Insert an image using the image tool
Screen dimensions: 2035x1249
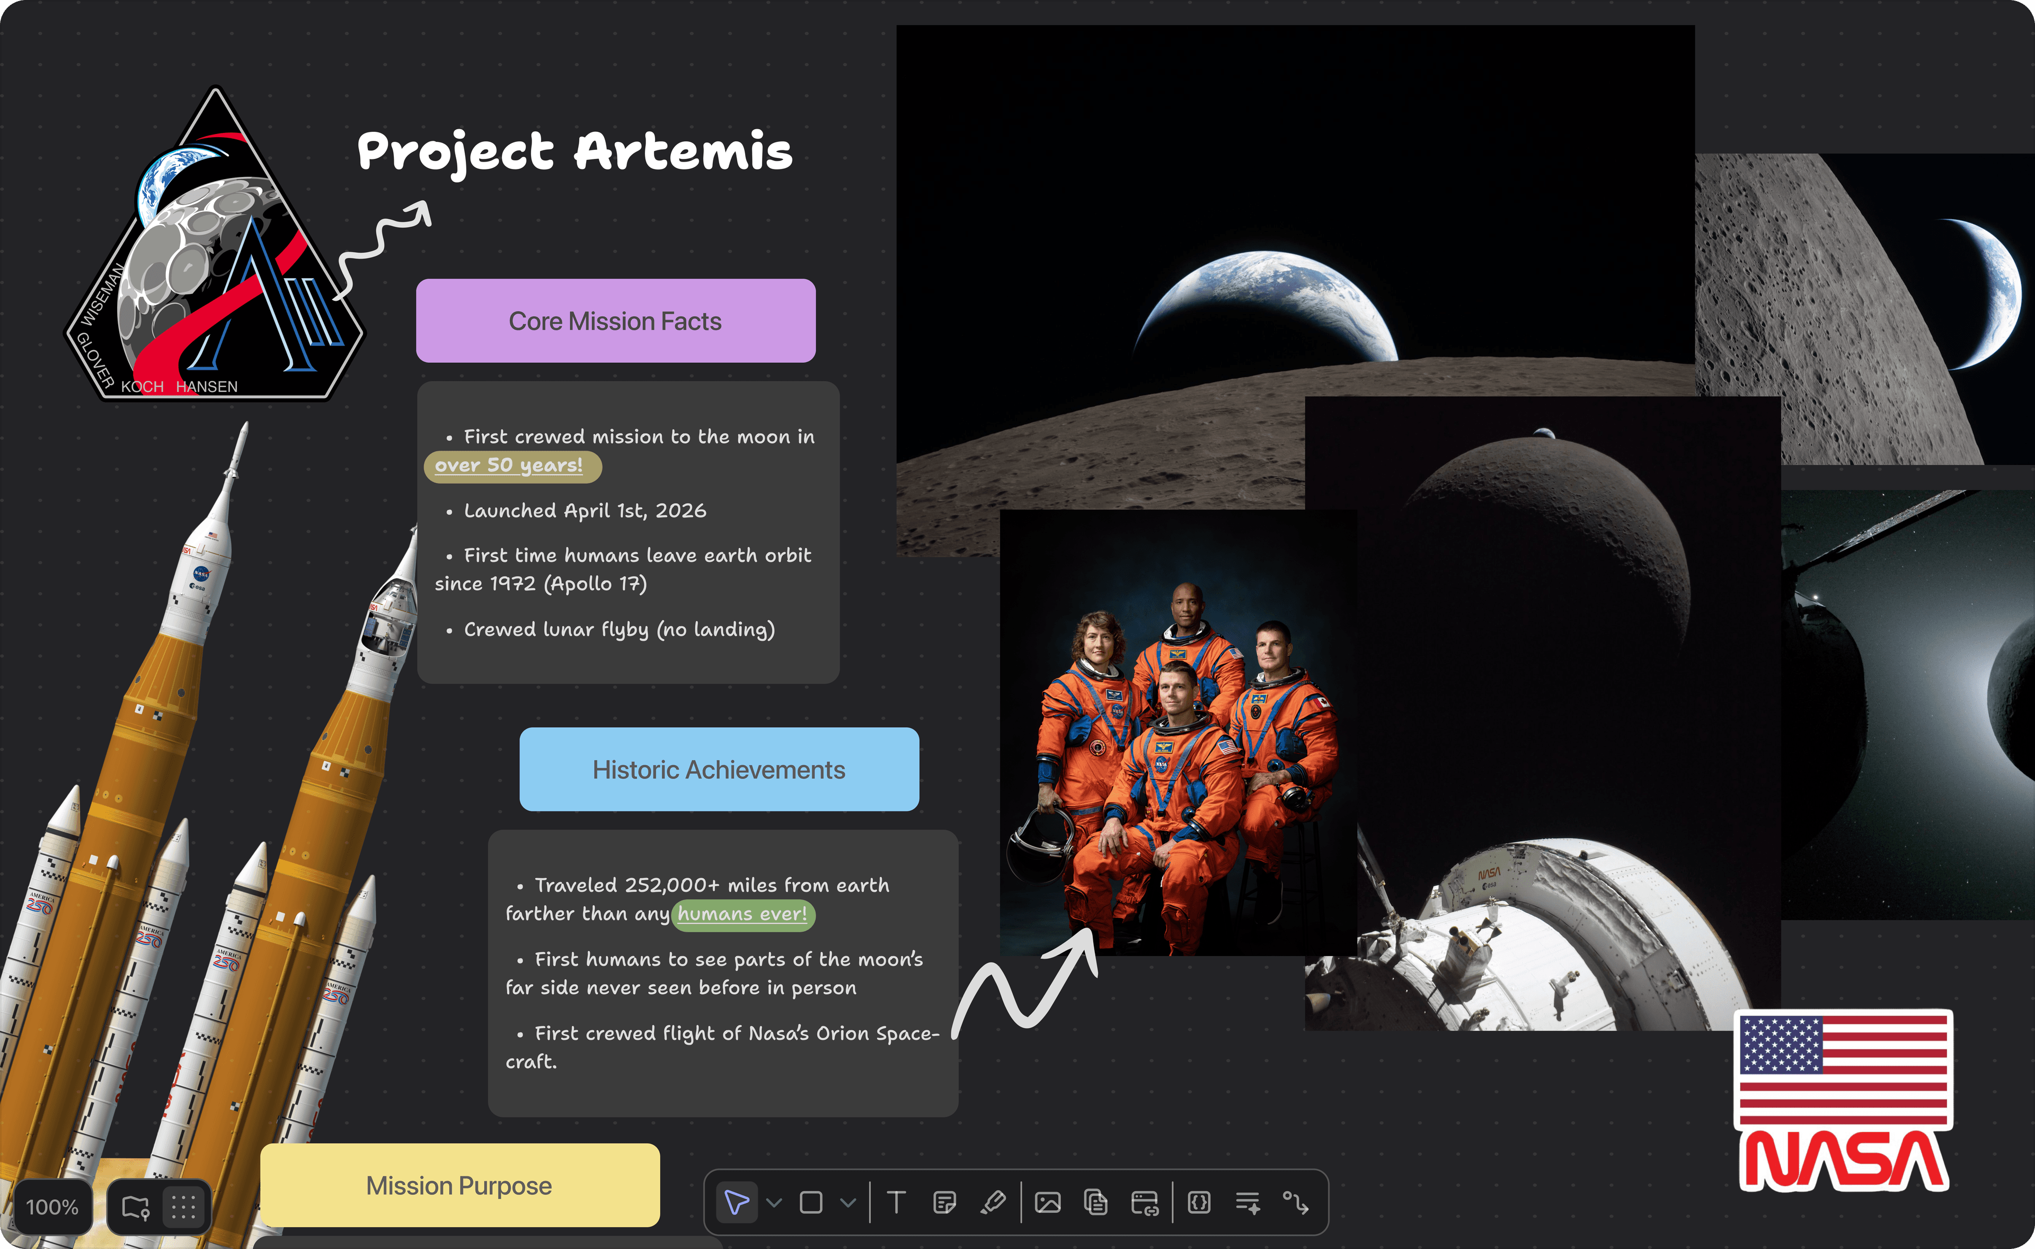[1048, 1203]
